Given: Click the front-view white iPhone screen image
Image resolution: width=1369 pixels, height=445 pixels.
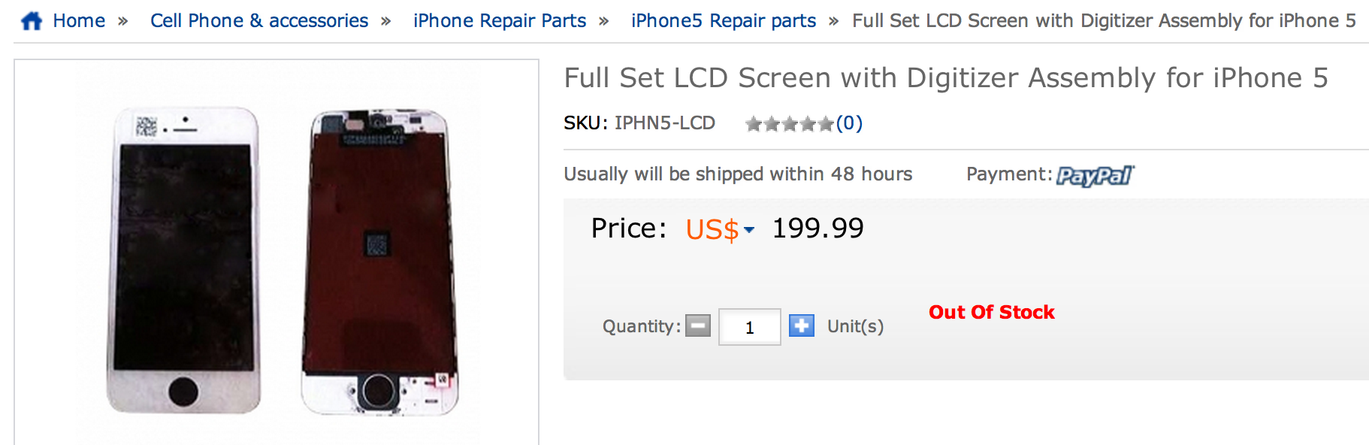Looking at the screenshot, I should (x=184, y=259).
